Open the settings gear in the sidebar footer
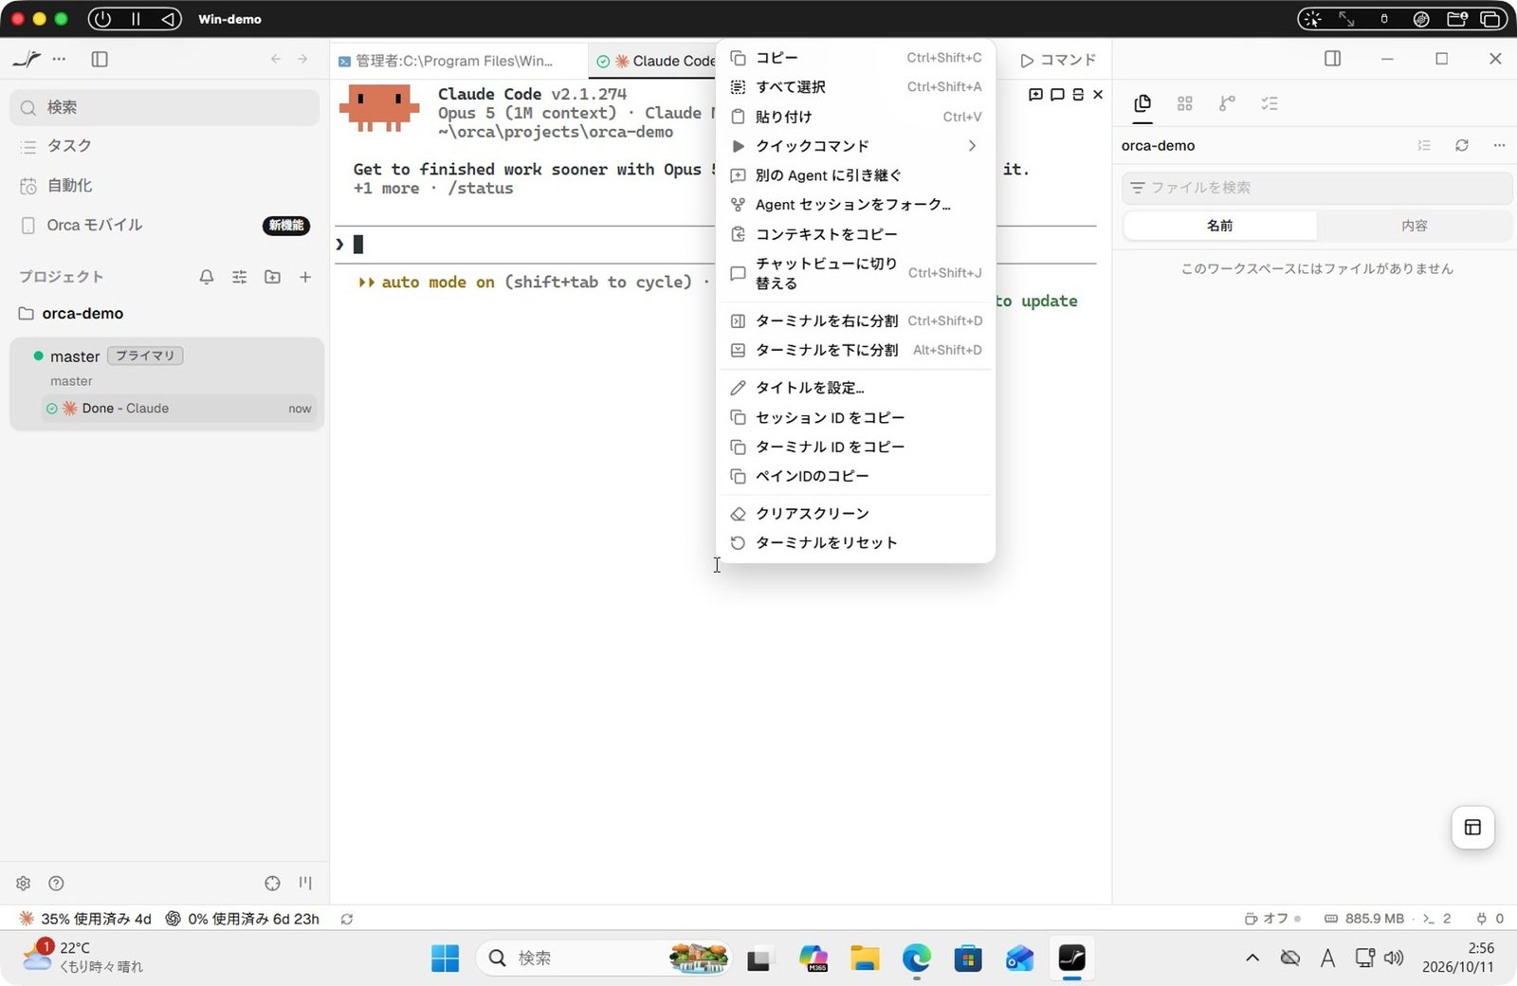The width and height of the screenshot is (1517, 986). click(x=24, y=883)
